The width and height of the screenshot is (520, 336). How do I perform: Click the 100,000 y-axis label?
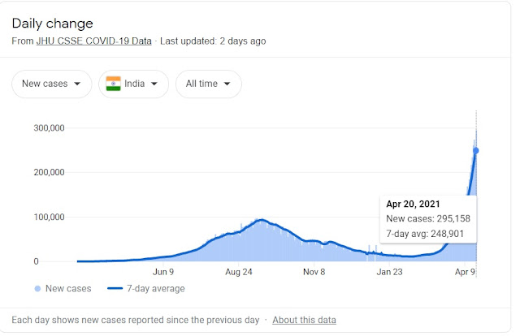(x=49, y=217)
